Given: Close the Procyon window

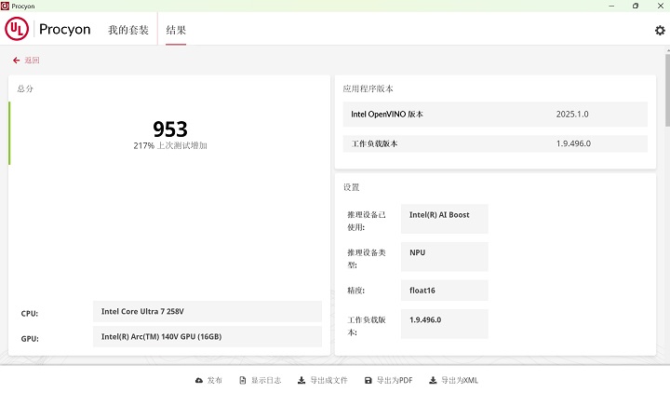Looking at the screenshot, I should (x=660, y=6).
